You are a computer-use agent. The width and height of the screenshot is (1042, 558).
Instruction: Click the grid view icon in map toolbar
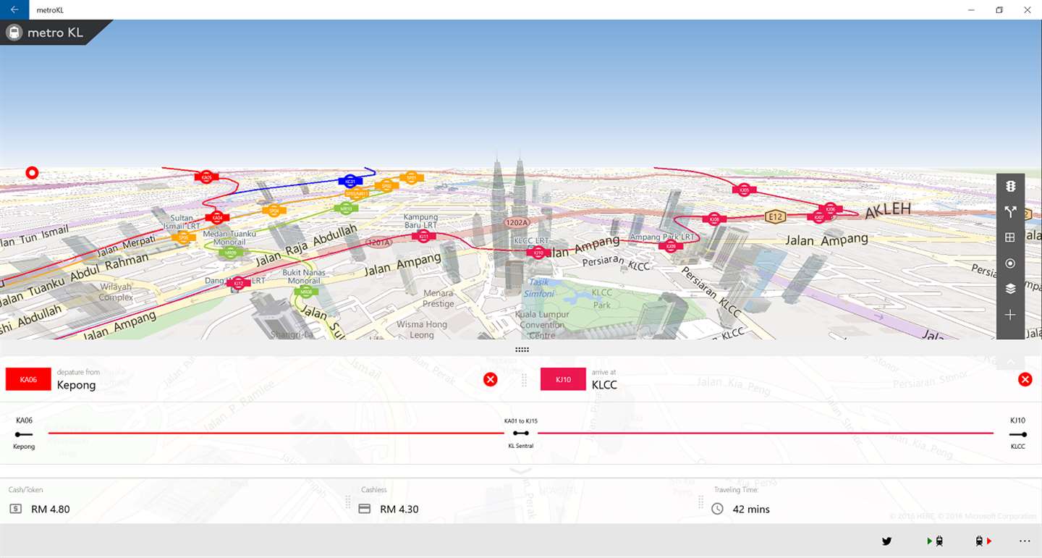click(x=1010, y=237)
